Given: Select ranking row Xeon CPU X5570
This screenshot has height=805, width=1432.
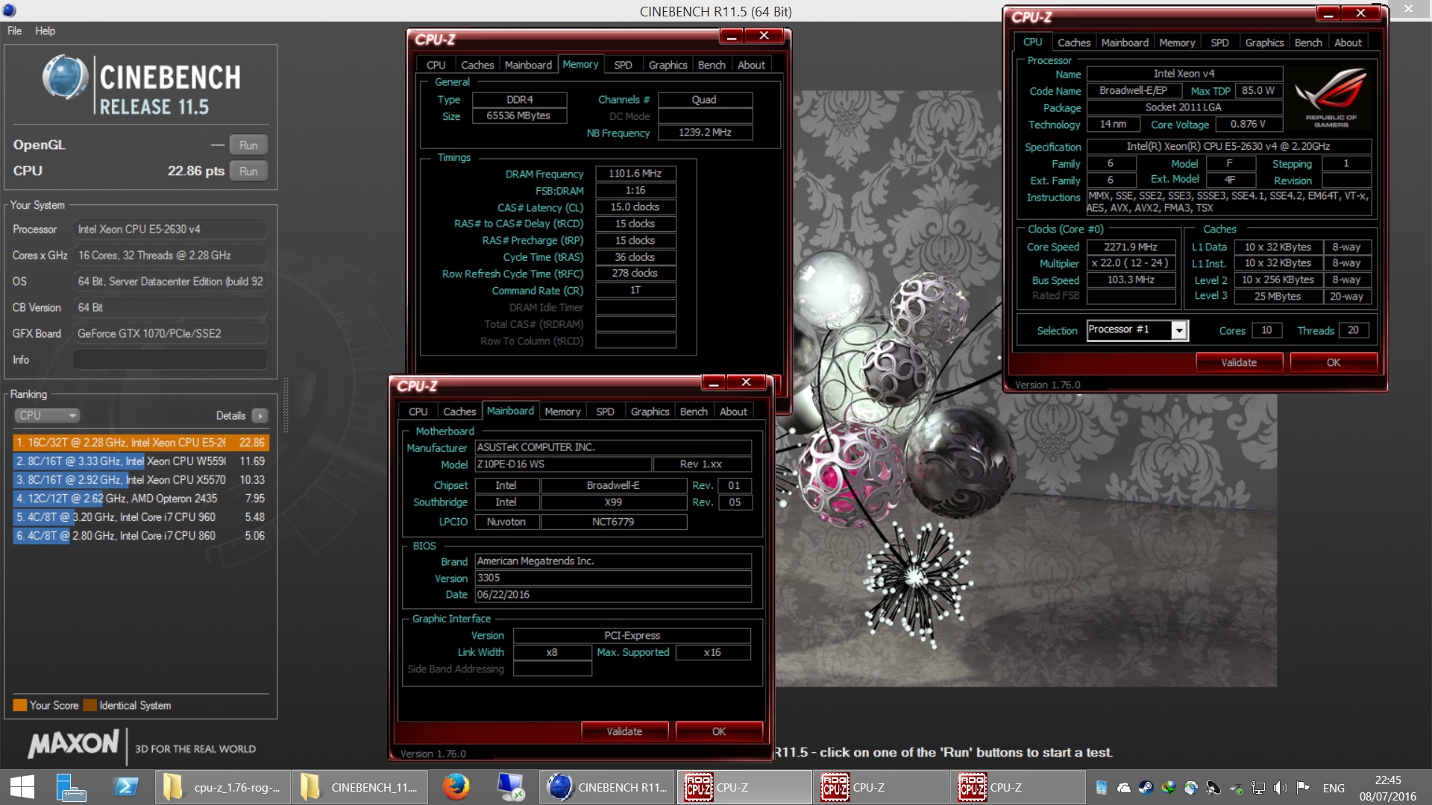Looking at the screenshot, I should tap(140, 480).
